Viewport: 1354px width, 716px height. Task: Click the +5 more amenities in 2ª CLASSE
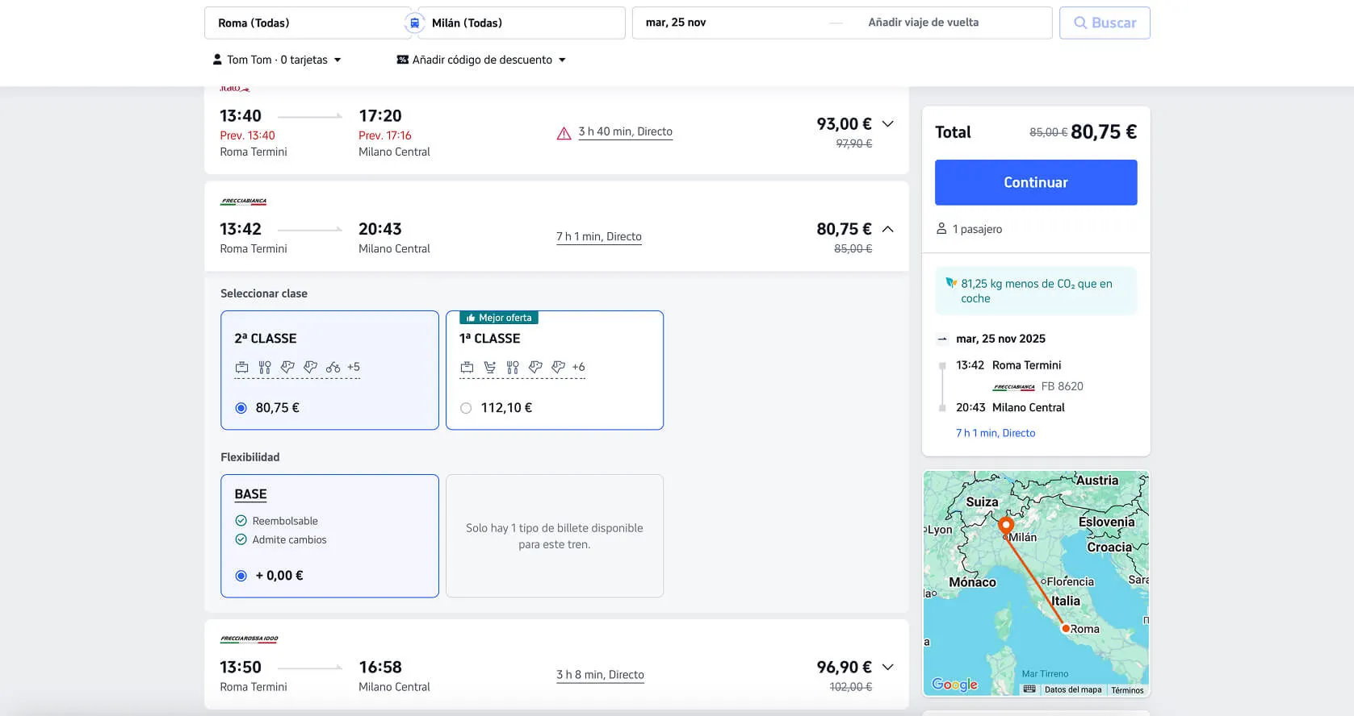tap(354, 367)
